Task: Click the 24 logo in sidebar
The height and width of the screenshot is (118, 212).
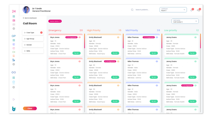Action: (14, 11)
